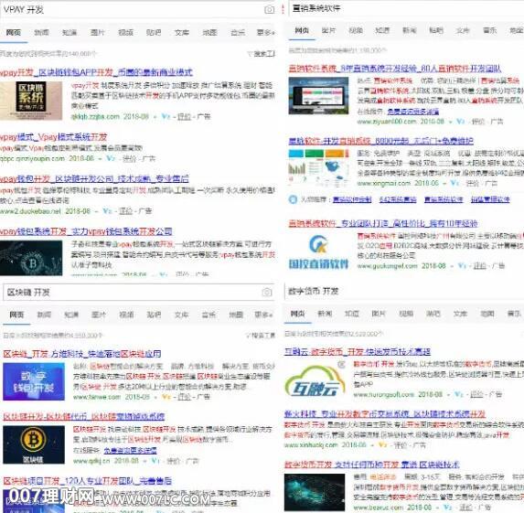
Task: Click the V1 badge beside www.qdkj.cn
Action: (x=155, y=461)
